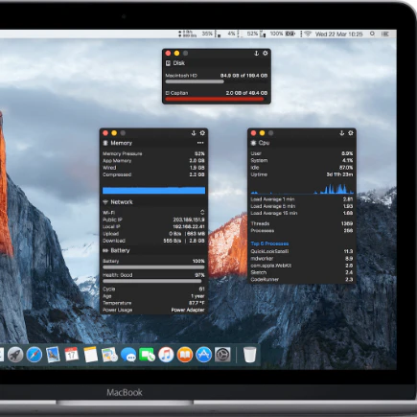This screenshot has height=417, width=417.
Task: Open the gear settings in the Disk window
Action: click(266, 54)
